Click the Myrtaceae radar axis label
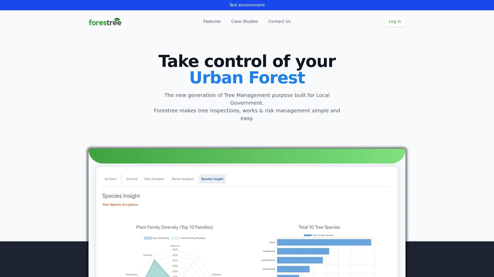Screen dimensions: 494x277 click(175, 246)
